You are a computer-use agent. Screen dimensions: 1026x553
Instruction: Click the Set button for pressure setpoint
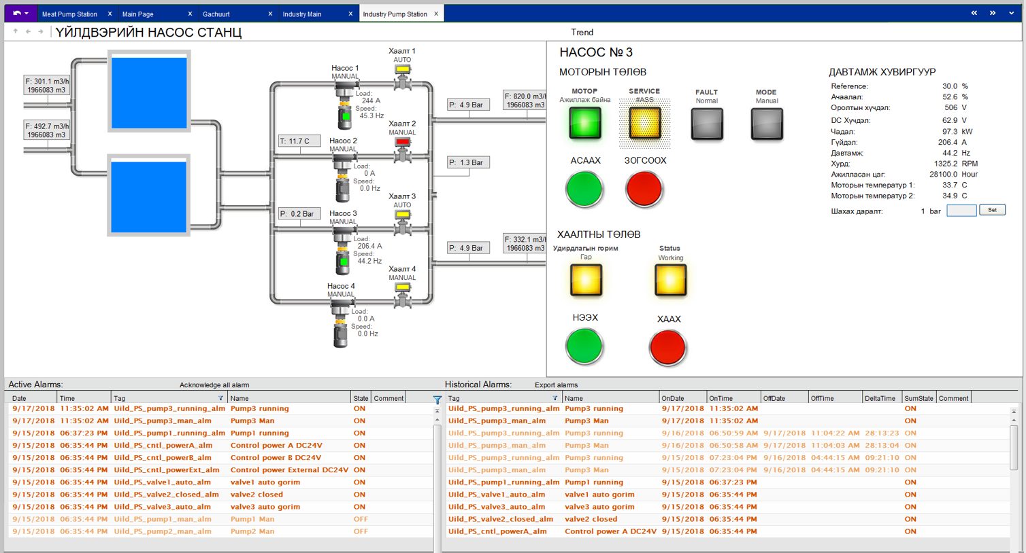[x=992, y=210]
